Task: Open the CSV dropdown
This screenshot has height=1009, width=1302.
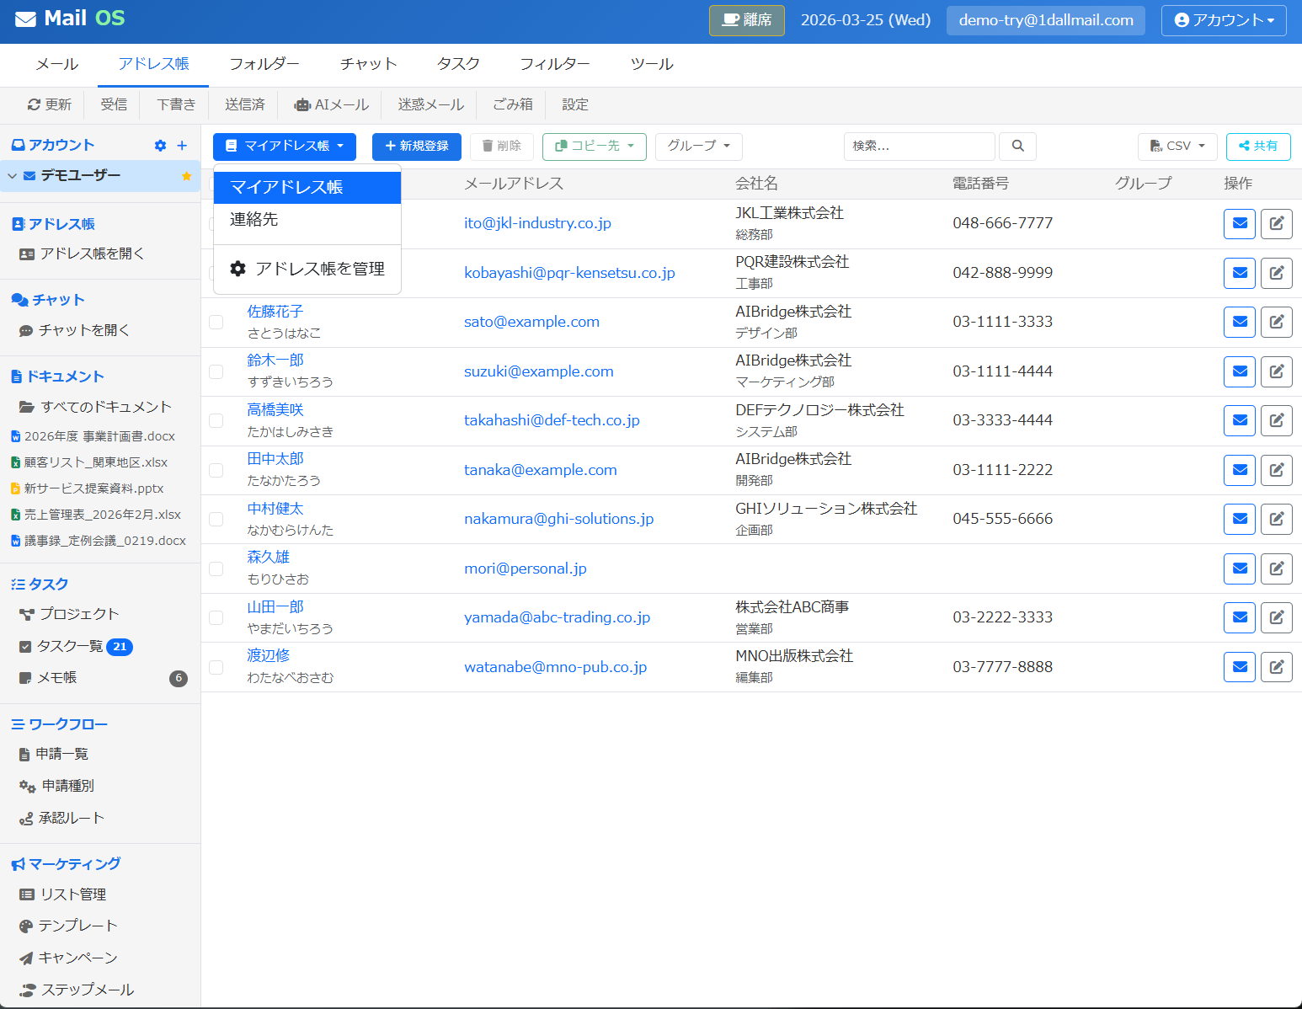Action: [x=1177, y=147]
